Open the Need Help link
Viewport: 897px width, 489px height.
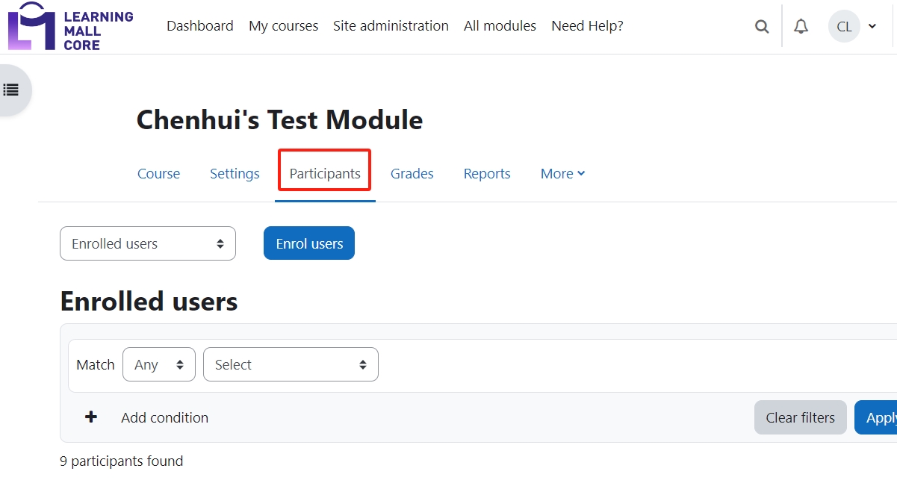[x=586, y=25]
